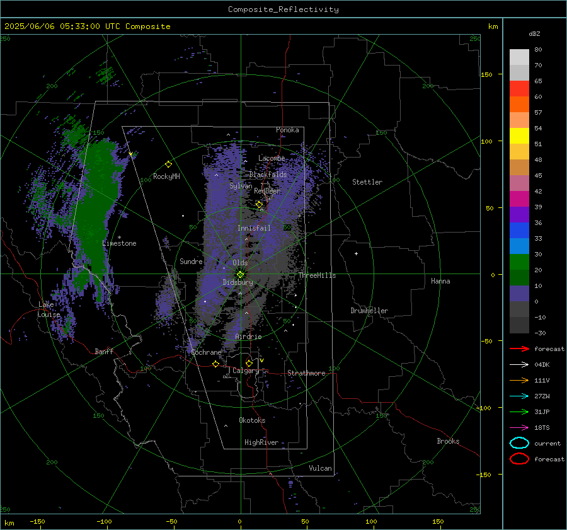Click the Cochrane city label
This screenshot has width=567, height=530.
206,352
